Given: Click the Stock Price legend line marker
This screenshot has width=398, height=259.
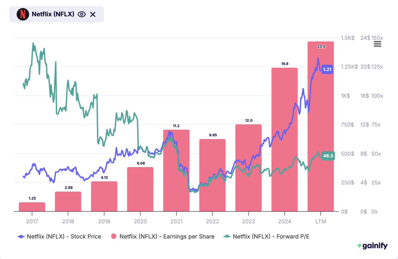Looking at the screenshot, I should coord(21,236).
